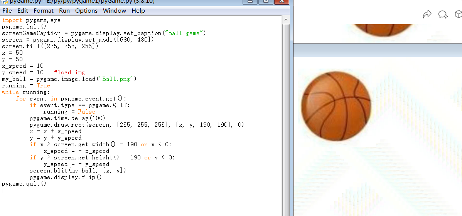Click on "import pygame,sys" line

[x=31, y=20]
